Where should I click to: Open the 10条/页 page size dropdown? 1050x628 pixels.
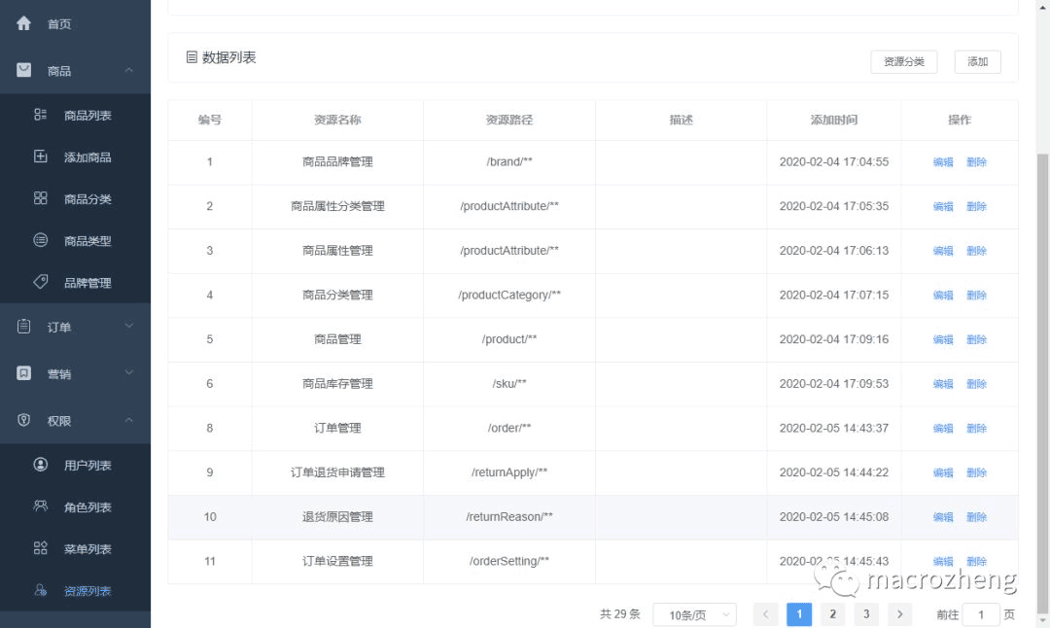coord(694,614)
